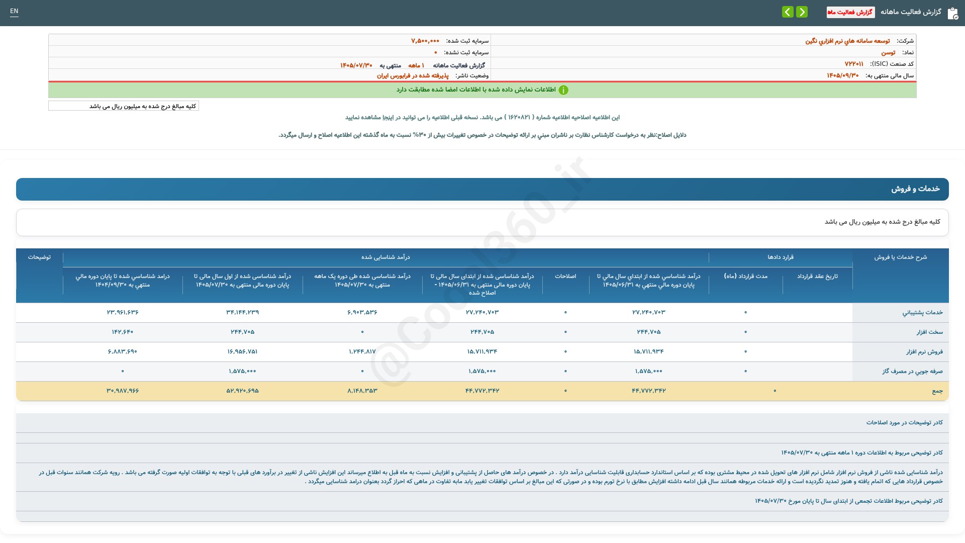Click year-to-date total '۵۲,۹۲۰,۶۹۵'

coord(243,391)
